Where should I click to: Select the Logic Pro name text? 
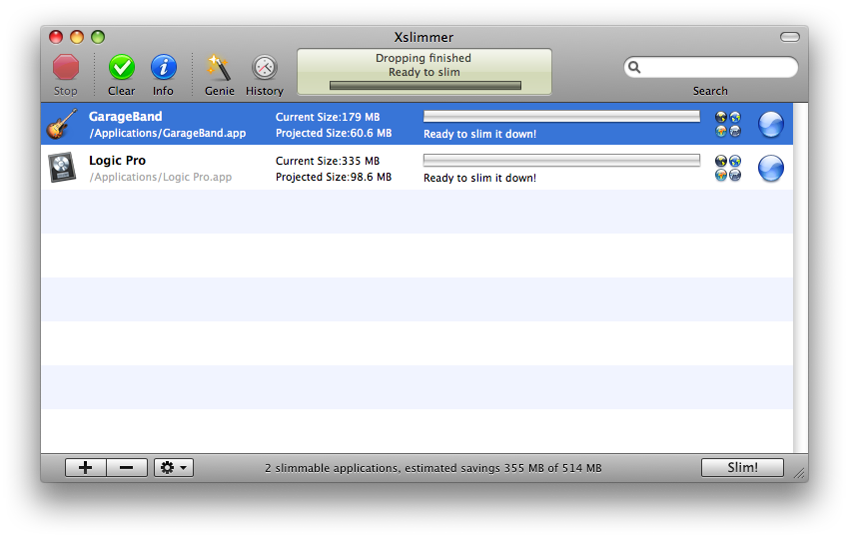coord(117,161)
